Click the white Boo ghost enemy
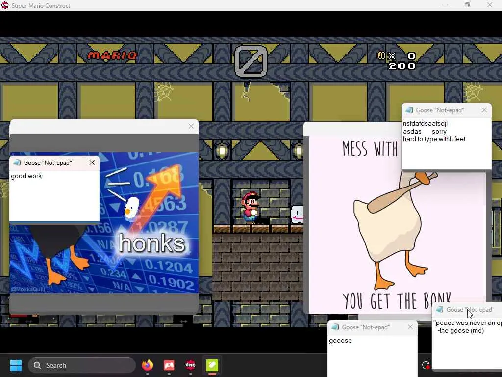 tap(297, 215)
